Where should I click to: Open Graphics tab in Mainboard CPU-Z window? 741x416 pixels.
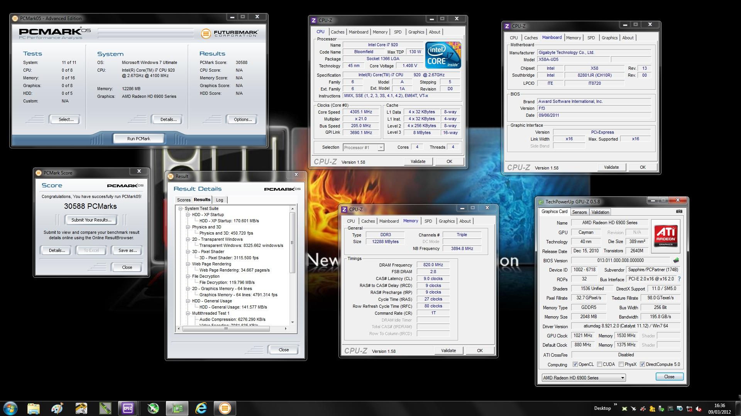tap(609, 38)
